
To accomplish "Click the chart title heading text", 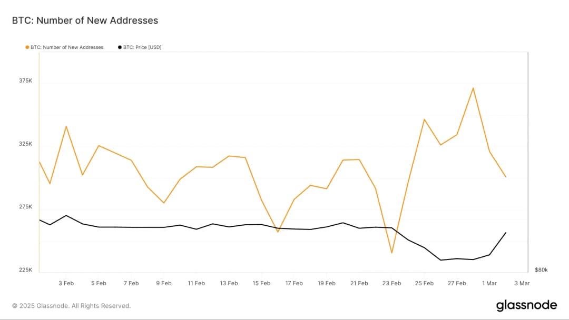I will 85,21.
